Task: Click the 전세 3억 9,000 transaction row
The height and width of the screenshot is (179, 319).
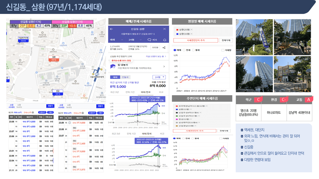Action: pos(81,122)
